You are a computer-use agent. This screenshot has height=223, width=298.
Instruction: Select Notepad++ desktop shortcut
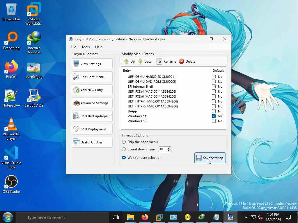pyautogui.click(x=11, y=98)
